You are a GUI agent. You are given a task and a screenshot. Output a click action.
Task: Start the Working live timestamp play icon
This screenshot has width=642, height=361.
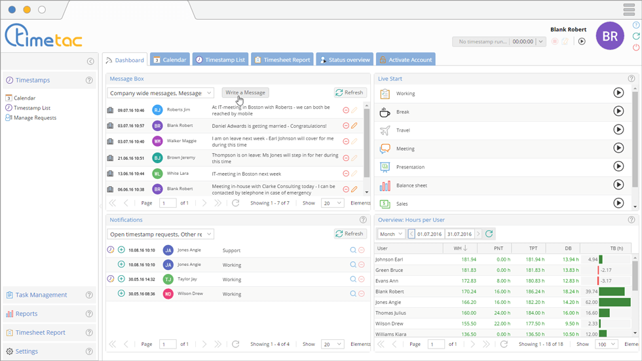click(x=618, y=93)
